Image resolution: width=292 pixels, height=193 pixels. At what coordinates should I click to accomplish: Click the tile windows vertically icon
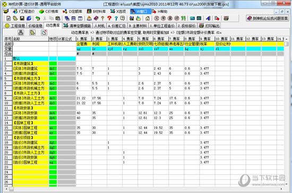[80, 18]
